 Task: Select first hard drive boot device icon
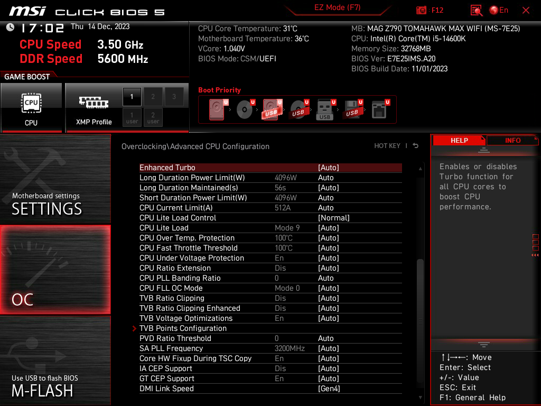217,109
